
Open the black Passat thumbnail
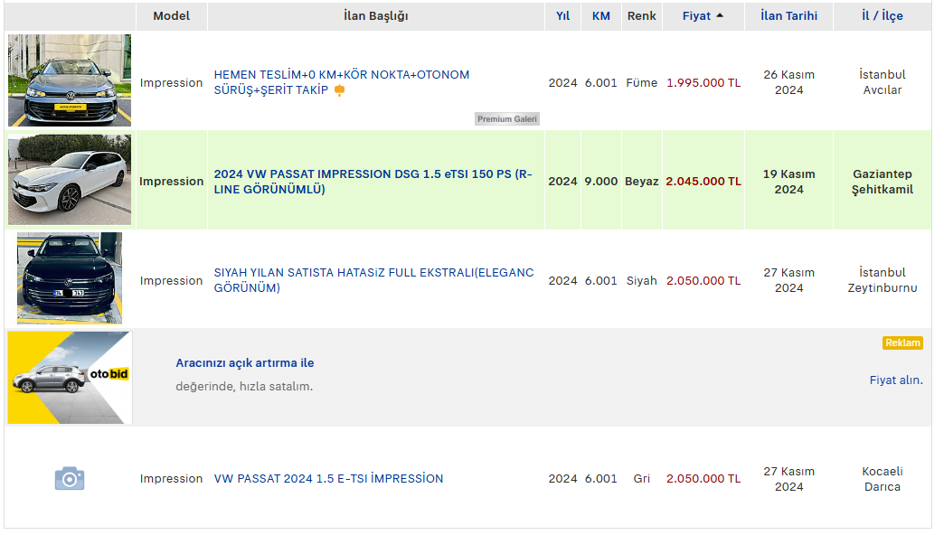coord(70,278)
